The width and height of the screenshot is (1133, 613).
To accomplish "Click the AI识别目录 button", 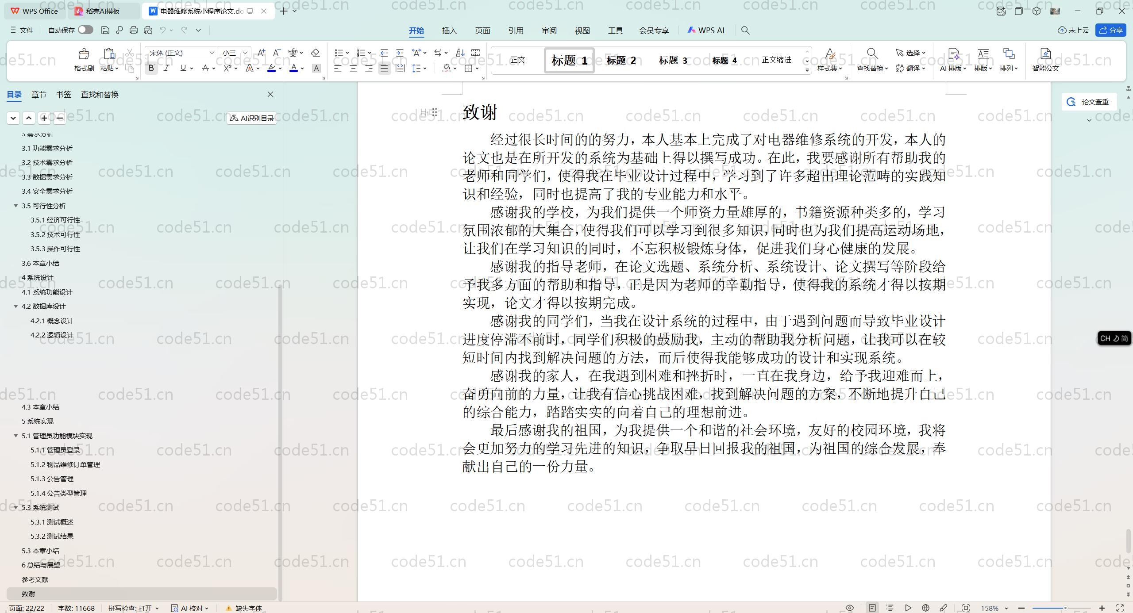I will coord(251,118).
